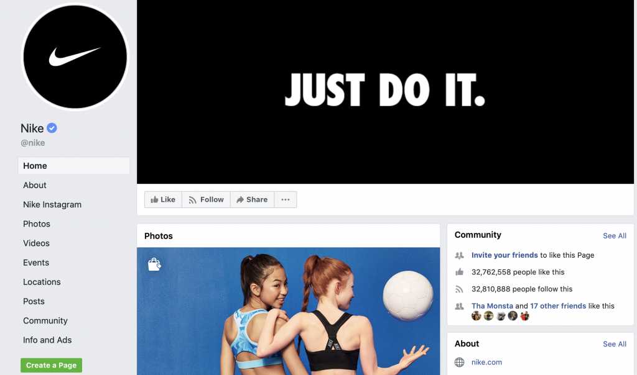Open the shopping bag icon on photo
The width and height of the screenshot is (637, 375).
point(154,264)
